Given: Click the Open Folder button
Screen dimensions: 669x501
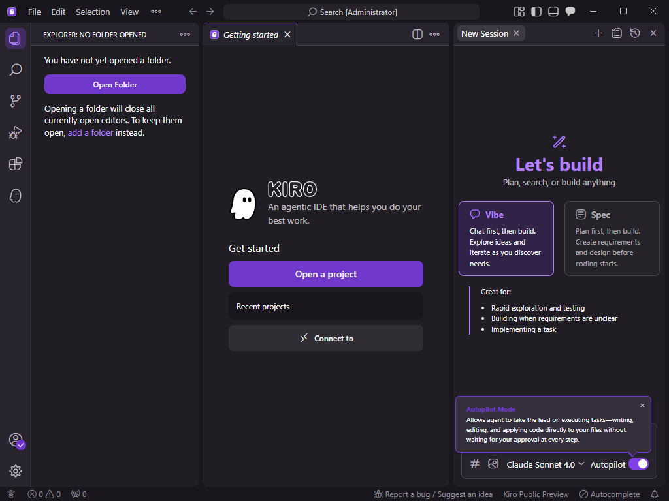Looking at the screenshot, I should (x=115, y=84).
